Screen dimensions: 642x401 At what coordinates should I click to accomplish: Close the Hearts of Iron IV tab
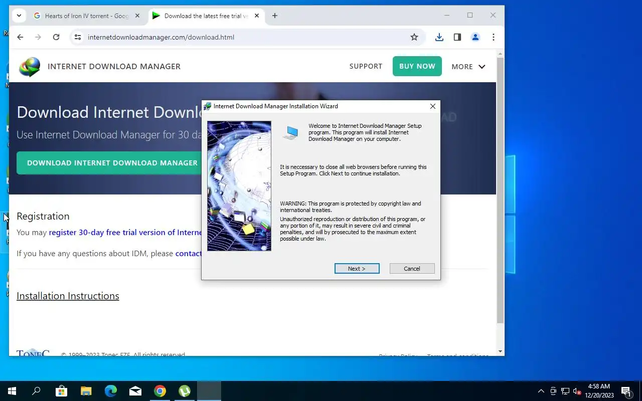click(137, 16)
